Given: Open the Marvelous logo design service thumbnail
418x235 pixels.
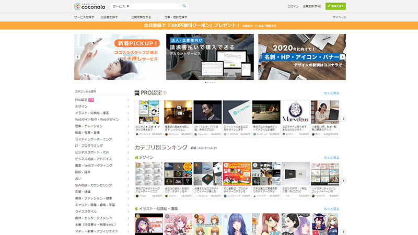Looking at the screenshot, I should [x=295, y=112].
